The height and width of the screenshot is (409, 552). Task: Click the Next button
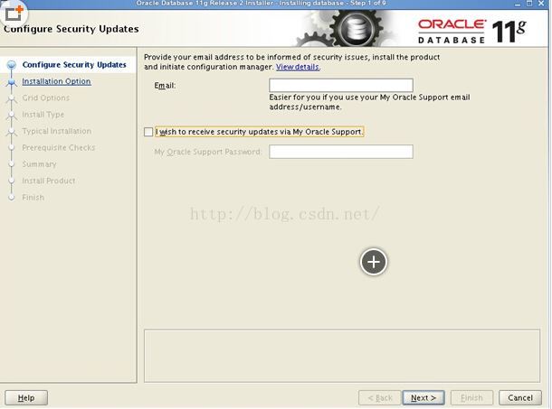point(424,398)
